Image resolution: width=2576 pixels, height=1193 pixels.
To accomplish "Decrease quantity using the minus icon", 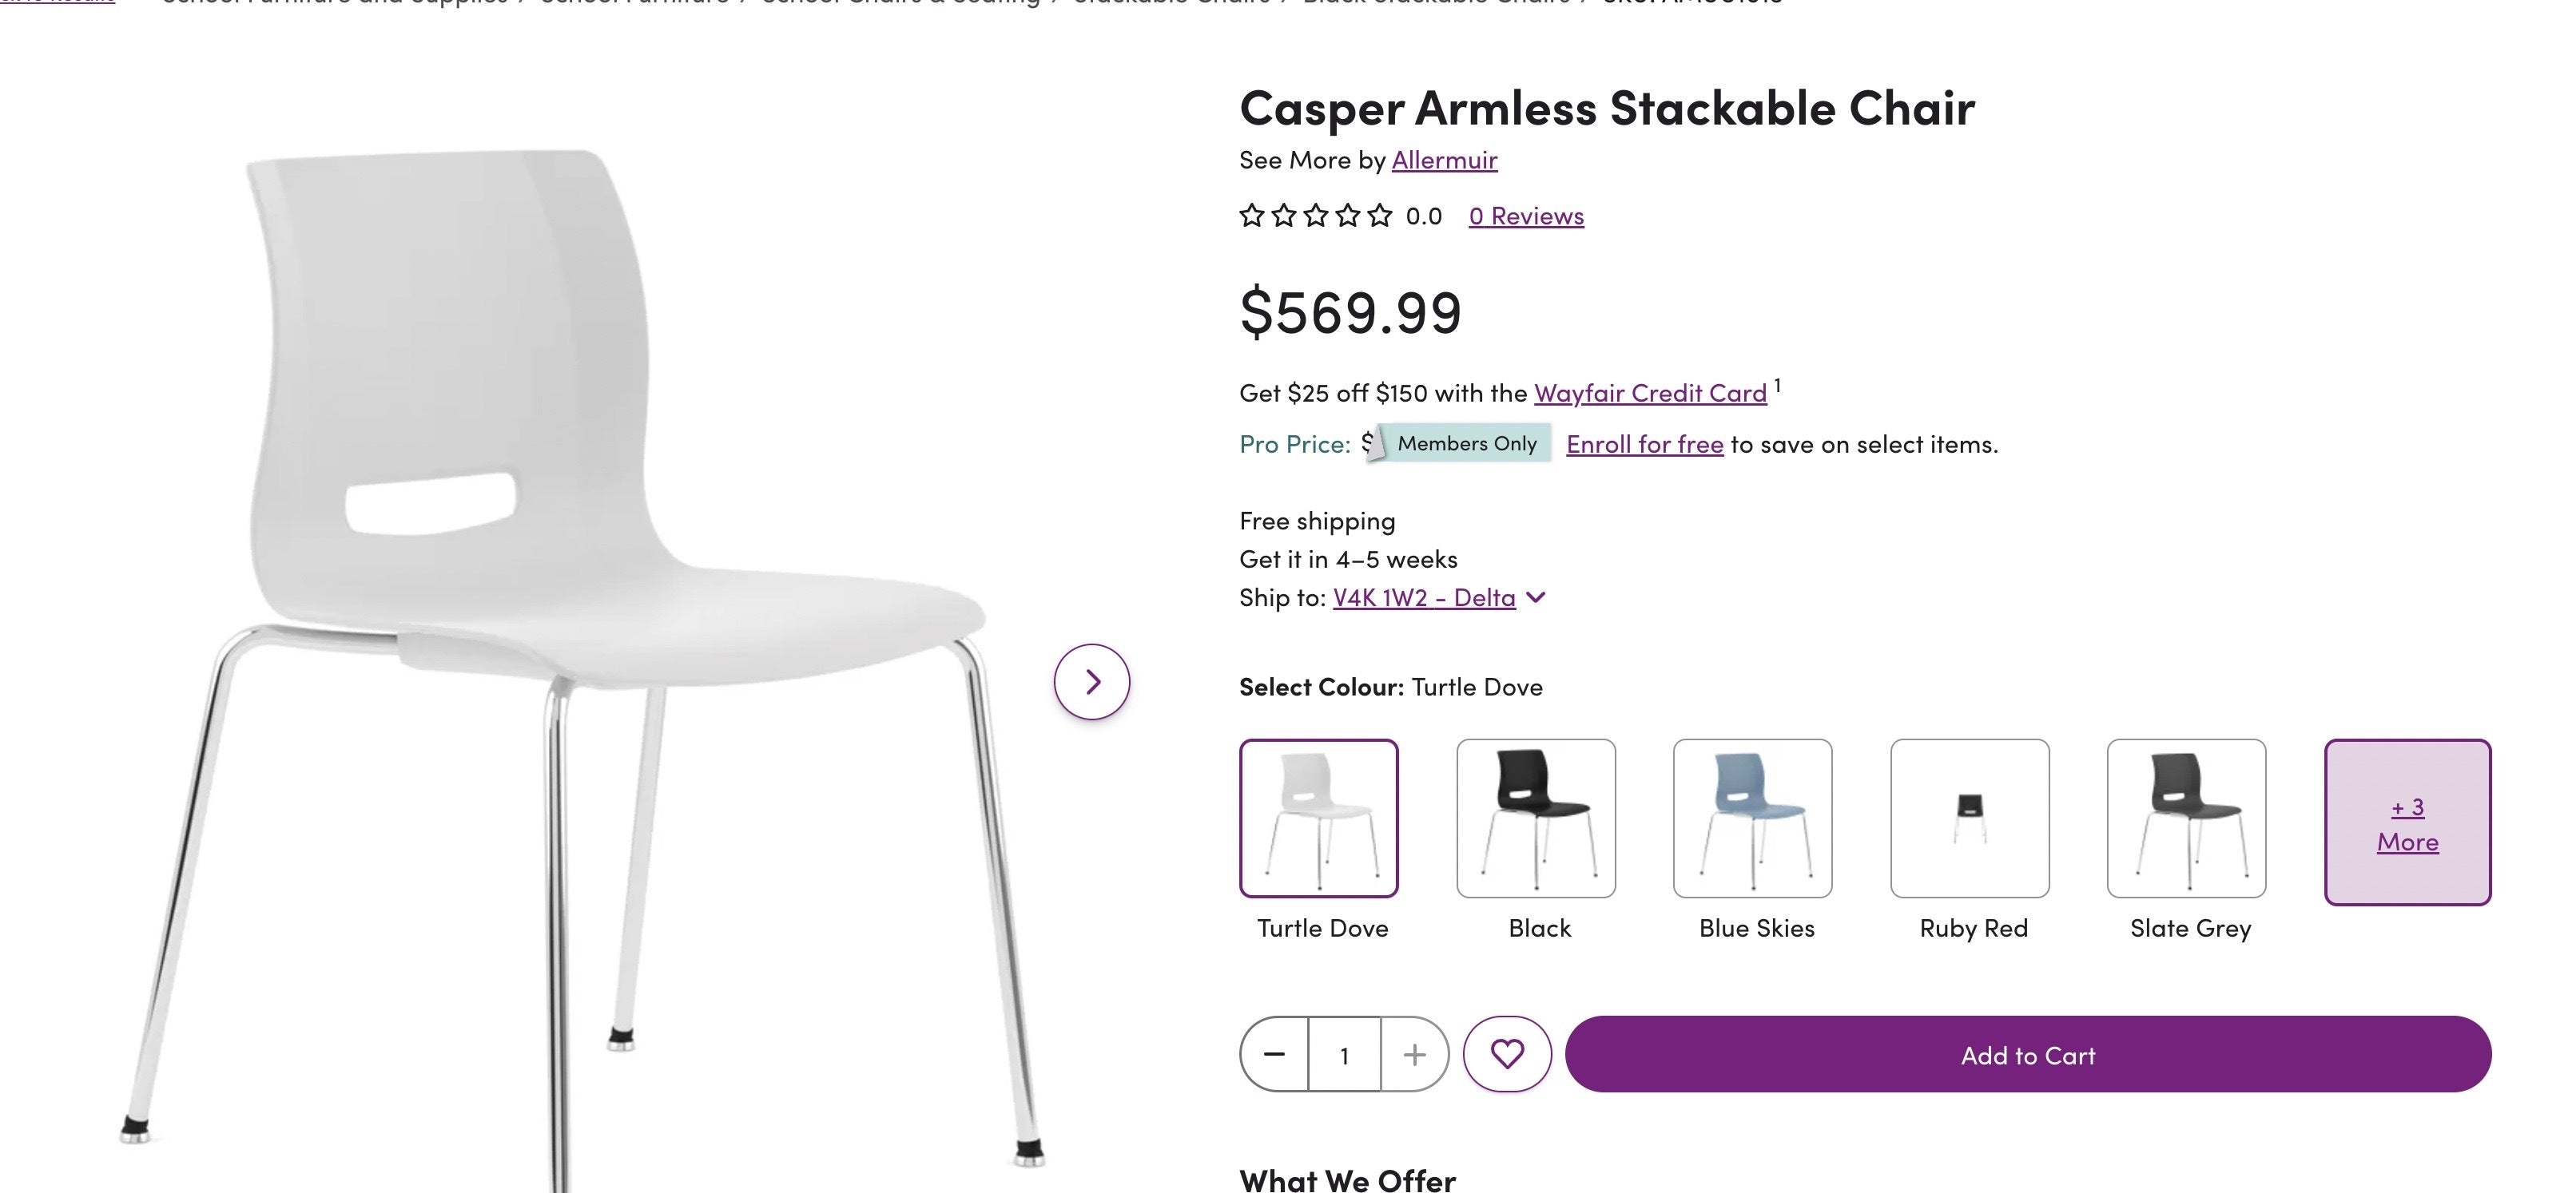I will [1274, 1053].
